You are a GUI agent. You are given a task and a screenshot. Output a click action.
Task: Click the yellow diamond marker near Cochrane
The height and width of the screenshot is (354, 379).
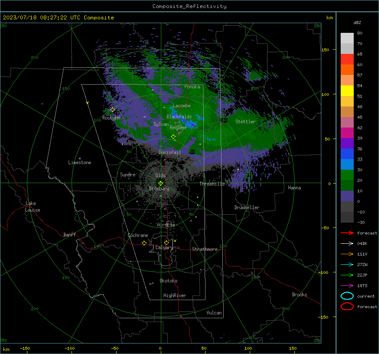click(x=144, y=243)
